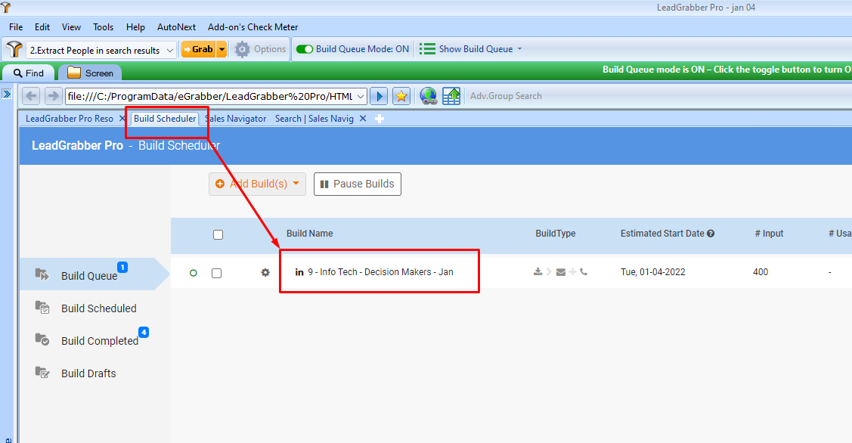Open the address bar history dropdown
852x443 pixels.
tap(361, 96)
